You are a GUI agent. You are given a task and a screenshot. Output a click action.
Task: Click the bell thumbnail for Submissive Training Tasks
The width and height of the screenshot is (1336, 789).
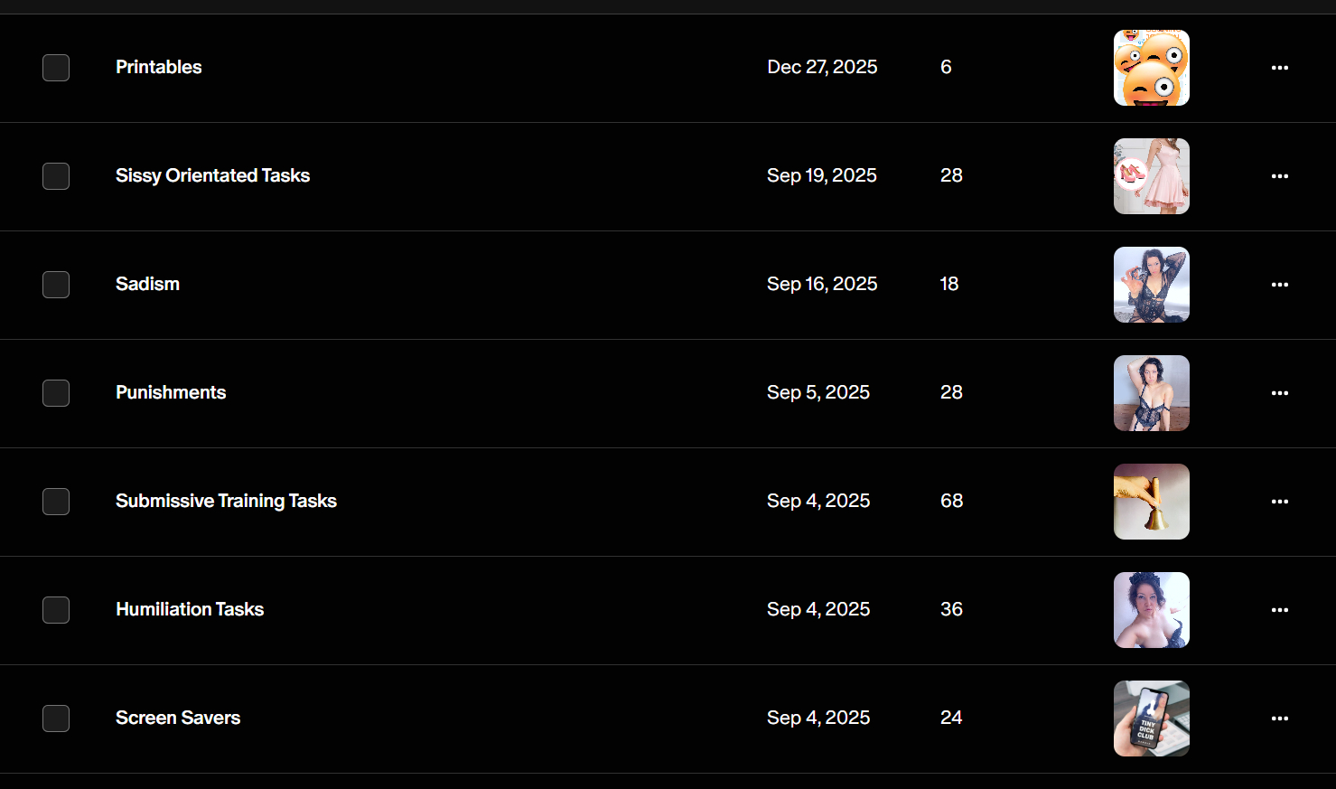point(1151,502)
